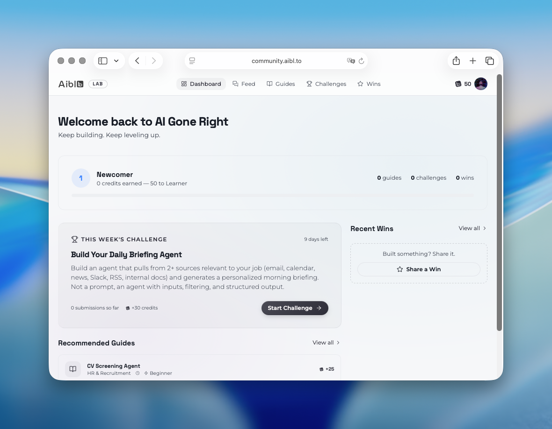
Task: View all Recommended Guides
Action: coord(326,343)
